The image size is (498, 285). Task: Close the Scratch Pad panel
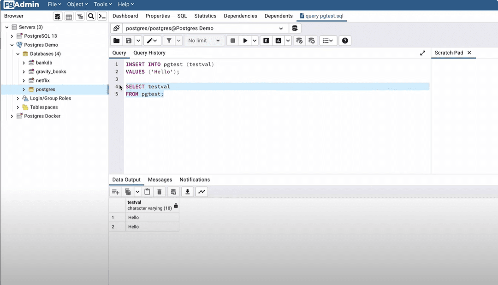(469, 53)
